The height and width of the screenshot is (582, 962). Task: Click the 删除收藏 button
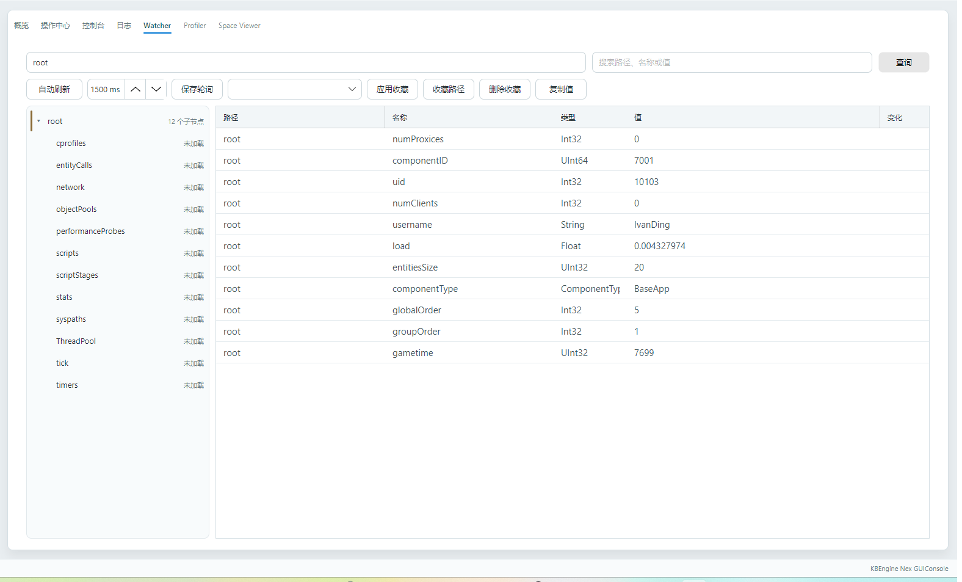coord(505,89)
